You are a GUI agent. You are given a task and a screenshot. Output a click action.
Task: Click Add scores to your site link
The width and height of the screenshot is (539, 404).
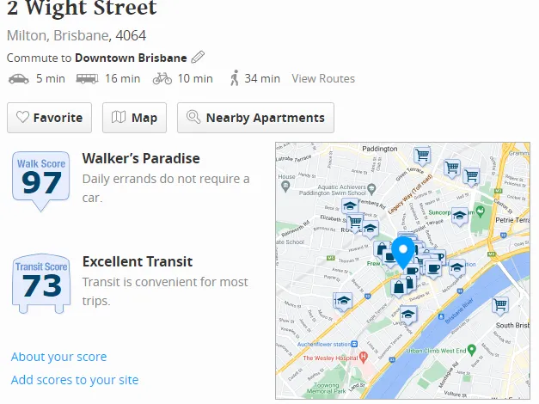pyautogui.click(x=75, y=380)
